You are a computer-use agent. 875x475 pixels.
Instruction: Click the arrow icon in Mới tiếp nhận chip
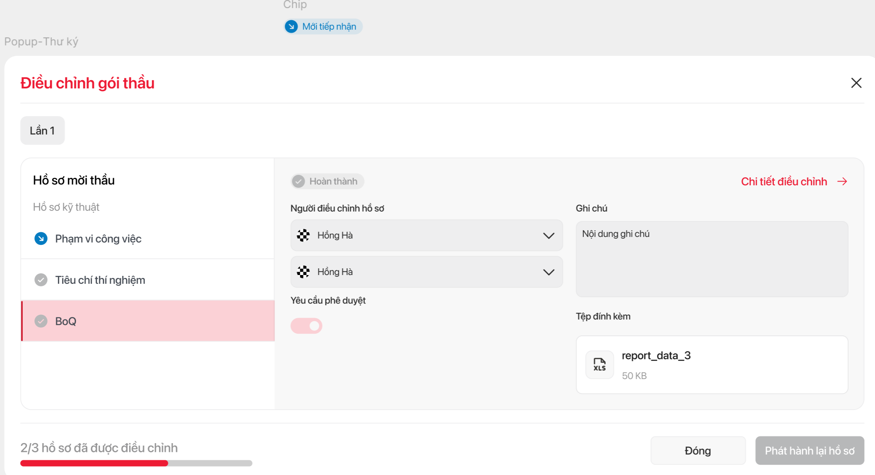291,26
